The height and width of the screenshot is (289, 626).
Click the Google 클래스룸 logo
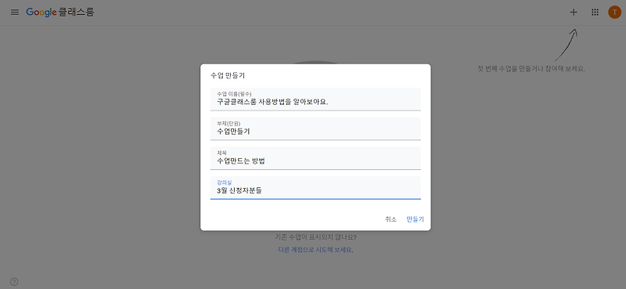[x=60, y=13]
